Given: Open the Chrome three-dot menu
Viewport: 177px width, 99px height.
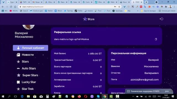Looking at the screenshot, I should [x=174, y=7].
